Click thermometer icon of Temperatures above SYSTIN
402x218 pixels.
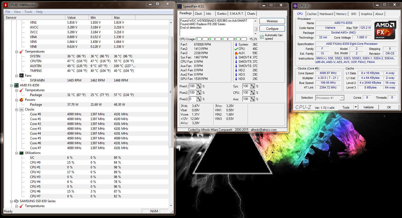[x=21, y=51]
